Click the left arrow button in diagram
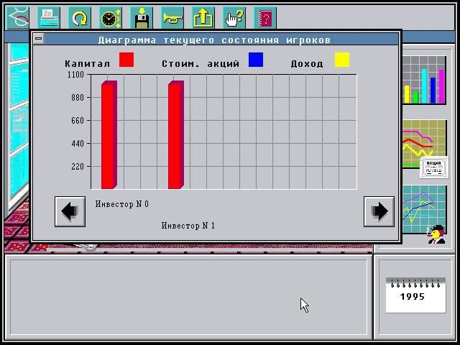This screenshot has height=345, width=460. (70, 211)
